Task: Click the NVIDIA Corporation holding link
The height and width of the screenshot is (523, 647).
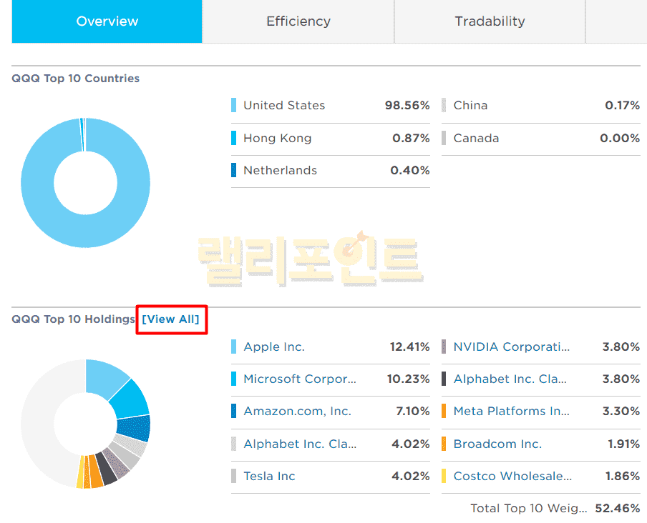Action: [512, 347]
